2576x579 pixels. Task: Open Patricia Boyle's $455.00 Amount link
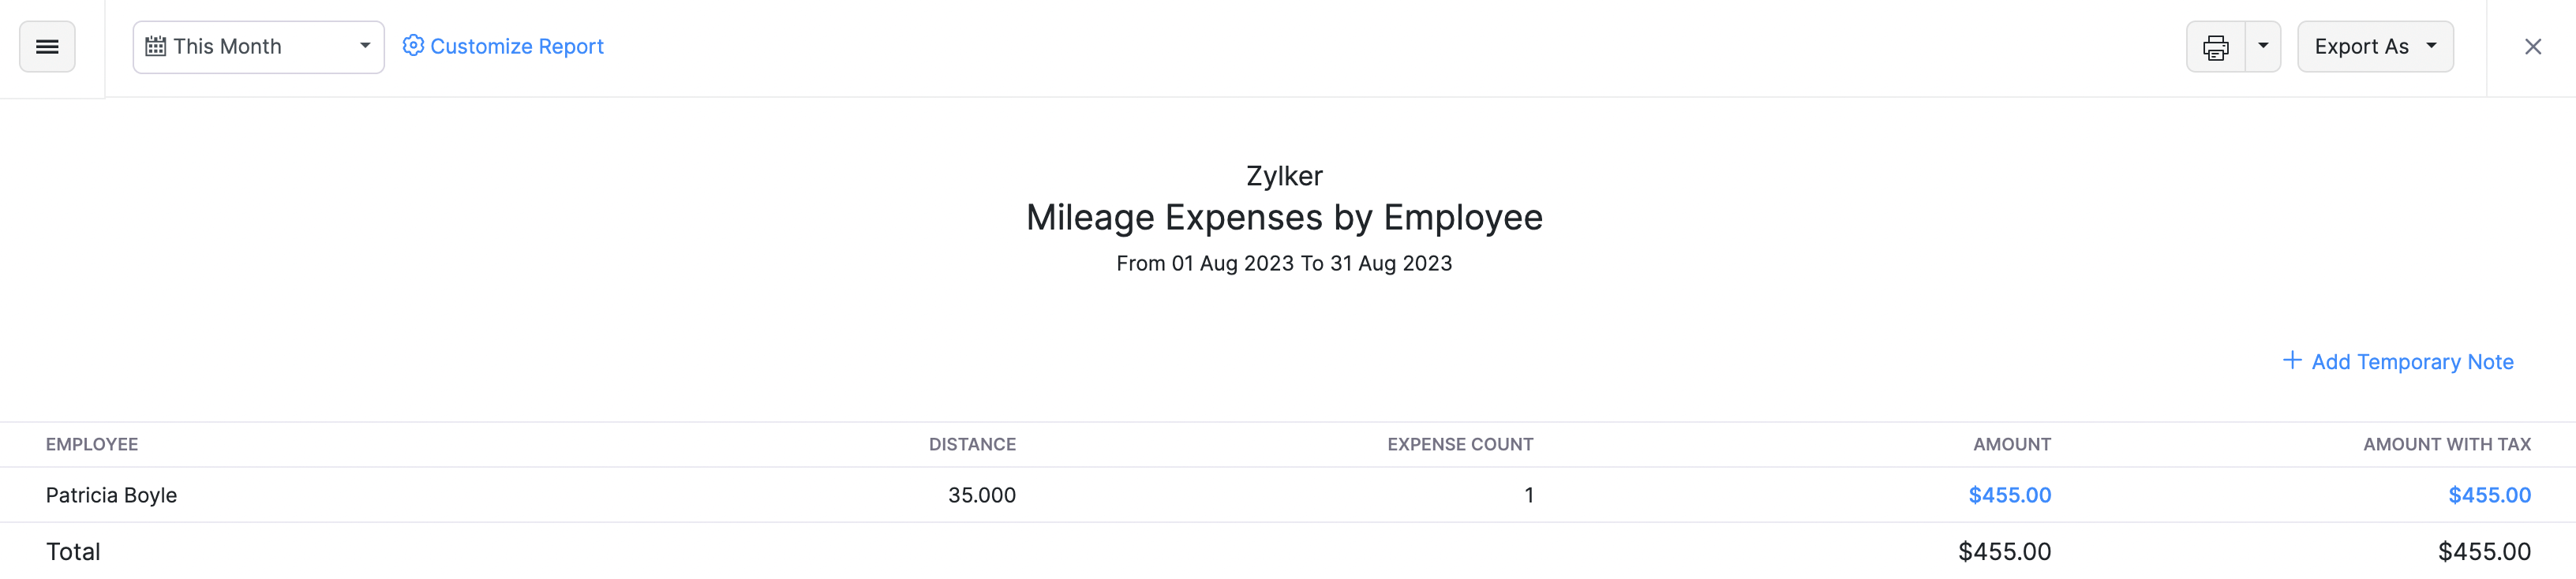[2010, 494]
